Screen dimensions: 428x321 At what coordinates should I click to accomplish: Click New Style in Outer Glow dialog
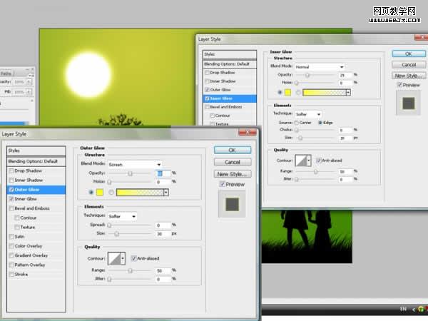(x=233, y=174)
